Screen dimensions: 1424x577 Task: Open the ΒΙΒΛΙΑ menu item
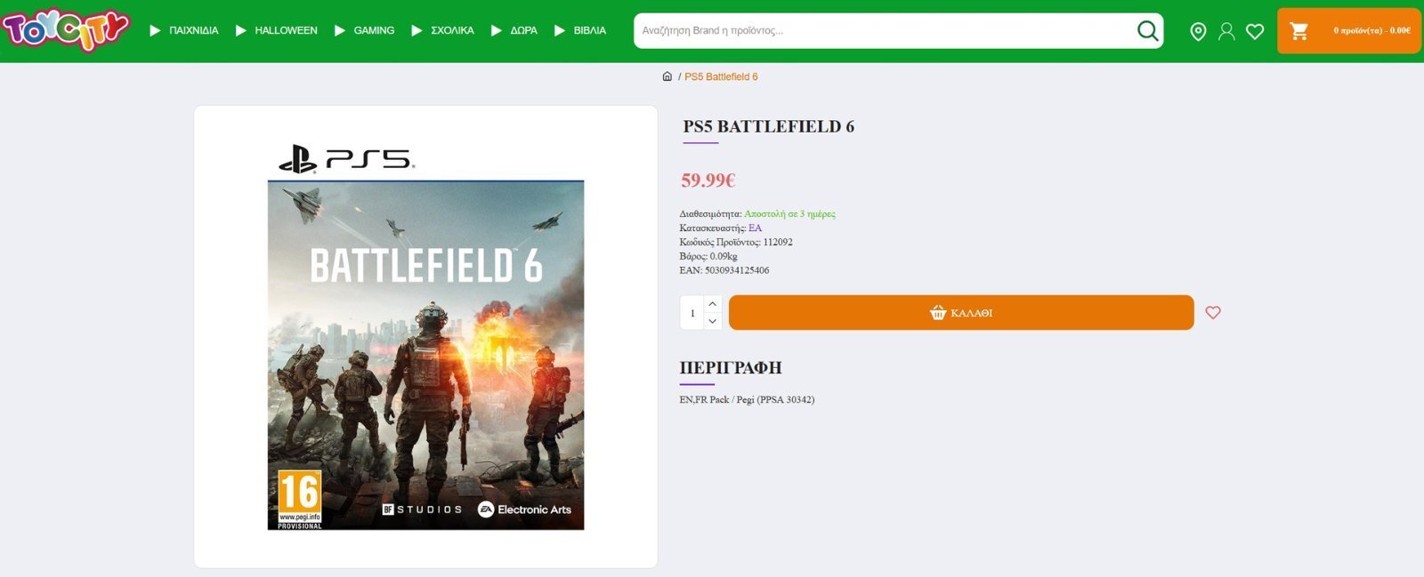pyautogui.click(x=580, y=30)
